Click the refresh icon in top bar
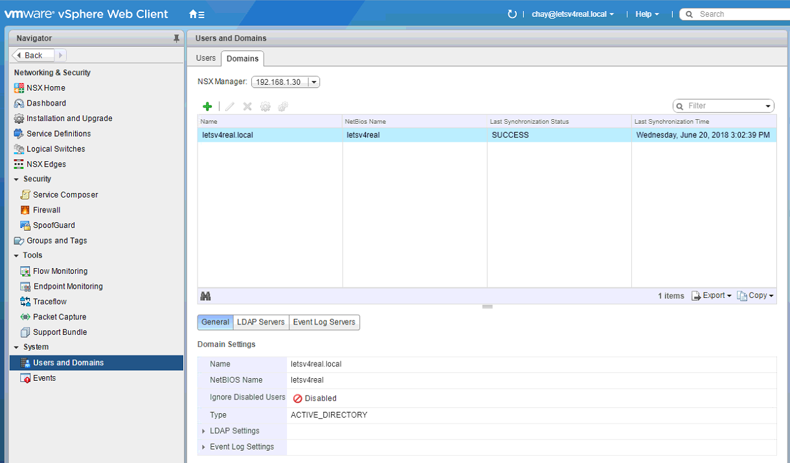This screenshot has width=790, height=463. 512,14
